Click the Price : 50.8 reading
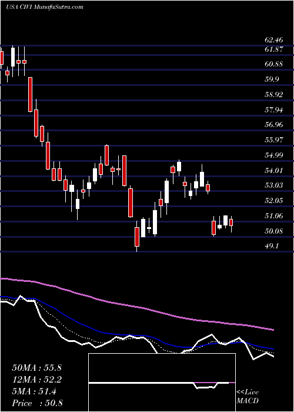 [x=36, y=403]
